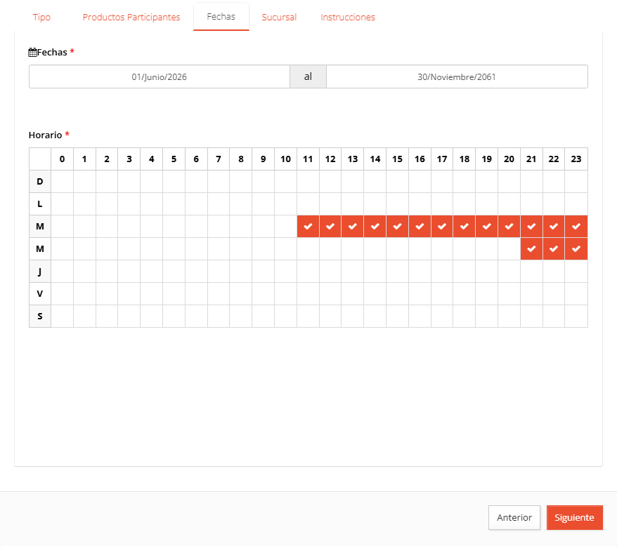Enable Saturday hour 23 schedule cell
This screenshot has height=546, width=617.
click(576, 317)
